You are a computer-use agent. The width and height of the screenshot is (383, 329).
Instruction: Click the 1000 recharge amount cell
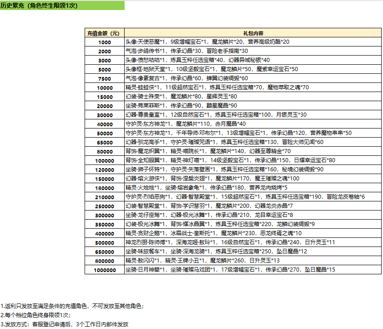[x=104, y=42]
